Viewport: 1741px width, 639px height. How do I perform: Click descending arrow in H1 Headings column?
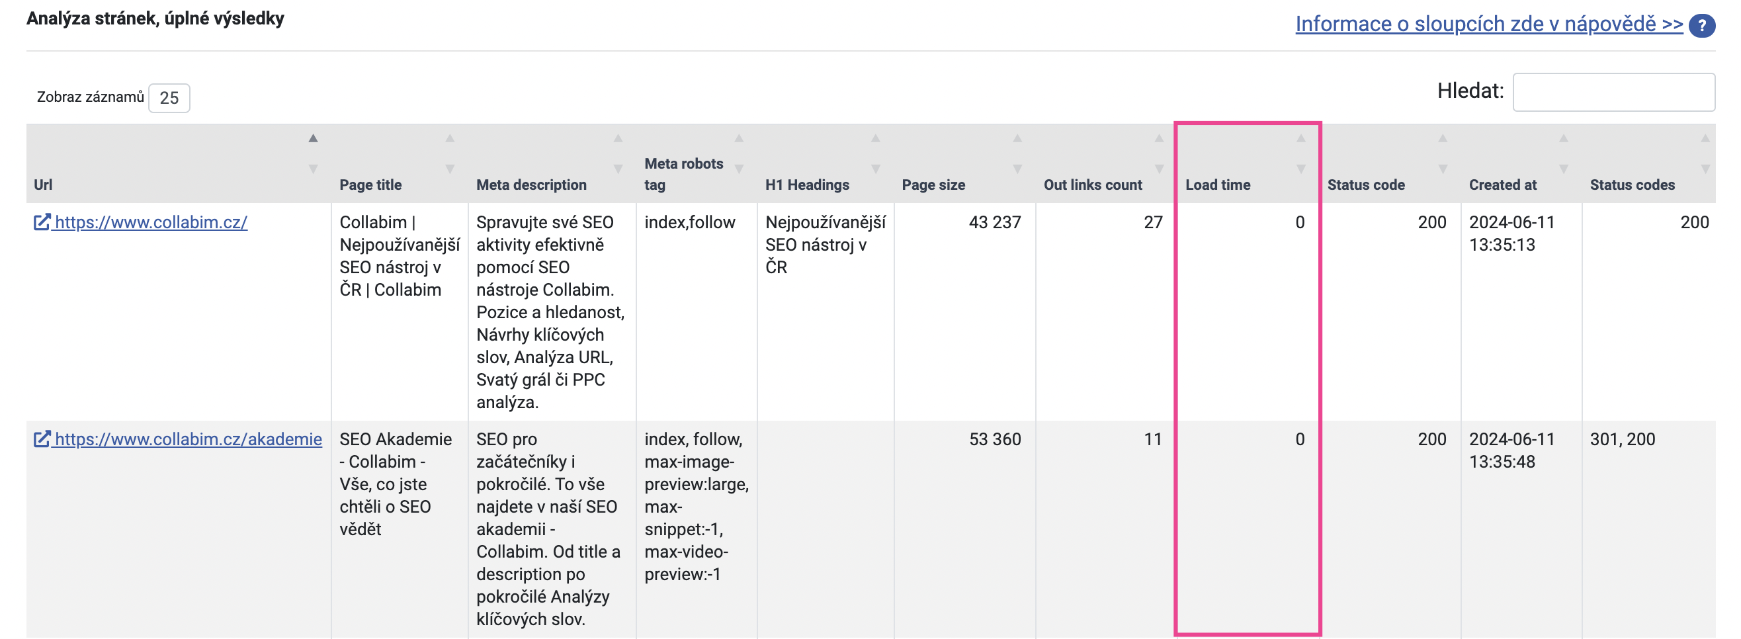click(x=875, y=169)
